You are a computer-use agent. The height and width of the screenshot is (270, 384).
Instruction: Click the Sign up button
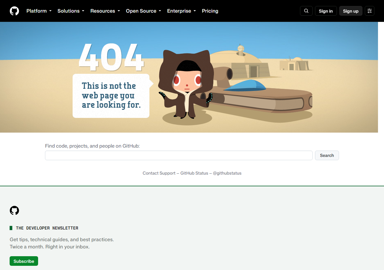[351, 11]
